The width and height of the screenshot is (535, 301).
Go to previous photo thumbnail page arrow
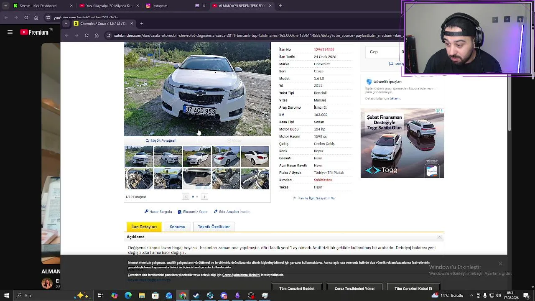(186, 196)
